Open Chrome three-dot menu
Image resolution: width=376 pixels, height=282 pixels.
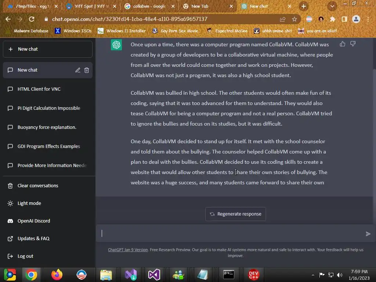(368, 19)
